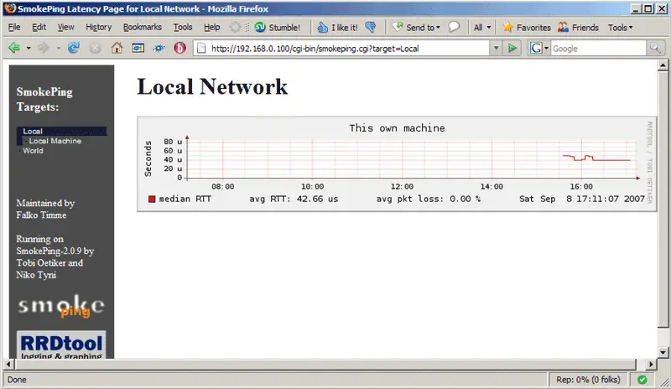Open the Forward history dropdown arrow
The height and width of the screenshot is (389, 671).
[x=58, y=49]
